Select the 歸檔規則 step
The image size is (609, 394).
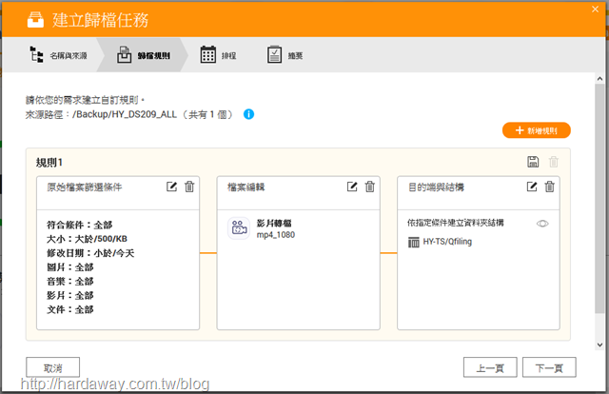pos(144,55)
